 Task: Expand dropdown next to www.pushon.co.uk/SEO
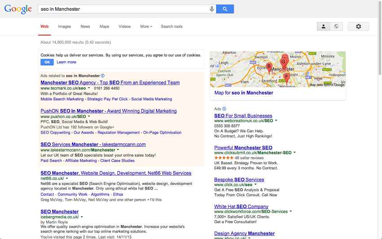(89, 116)
